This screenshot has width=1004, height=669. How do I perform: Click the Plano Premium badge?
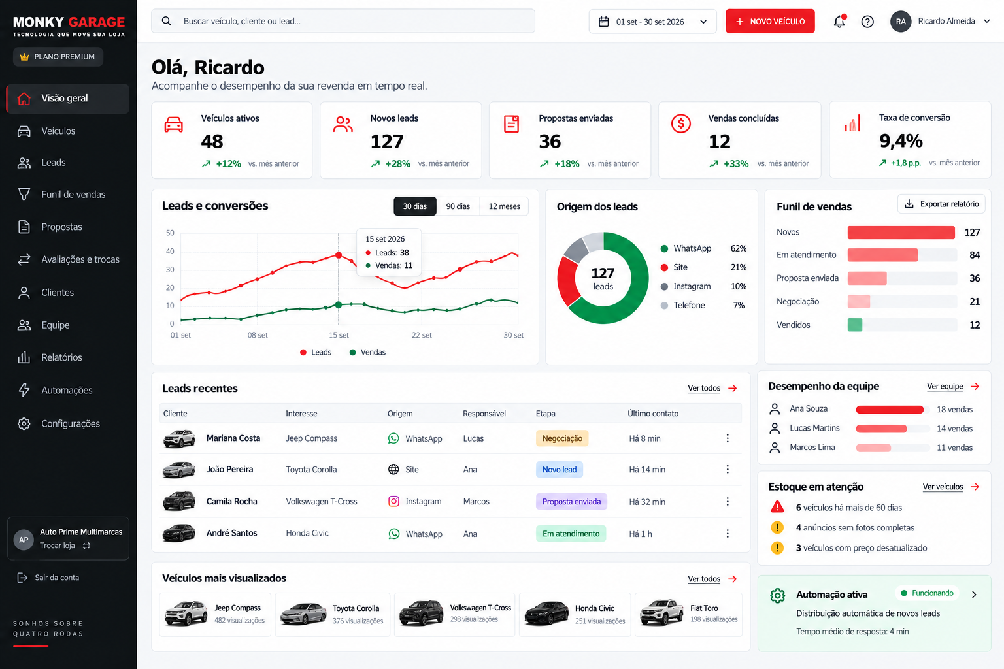coord(58,57)
